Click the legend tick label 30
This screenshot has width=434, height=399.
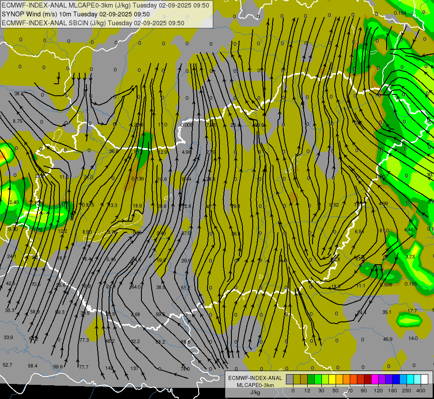pyautogui.click(x=321, y=391)
